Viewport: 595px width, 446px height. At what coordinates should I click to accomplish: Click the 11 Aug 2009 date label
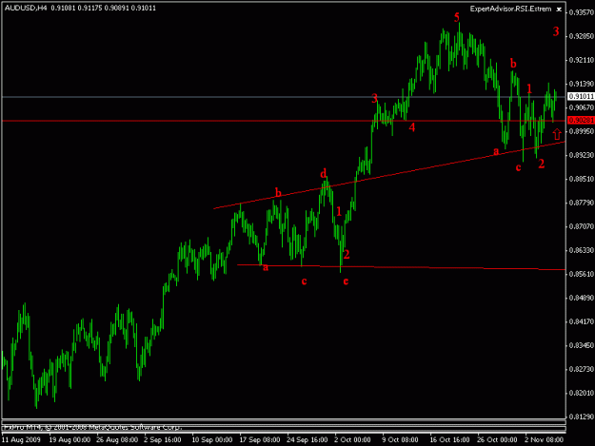pyautogui.click(x=21, y=440)
